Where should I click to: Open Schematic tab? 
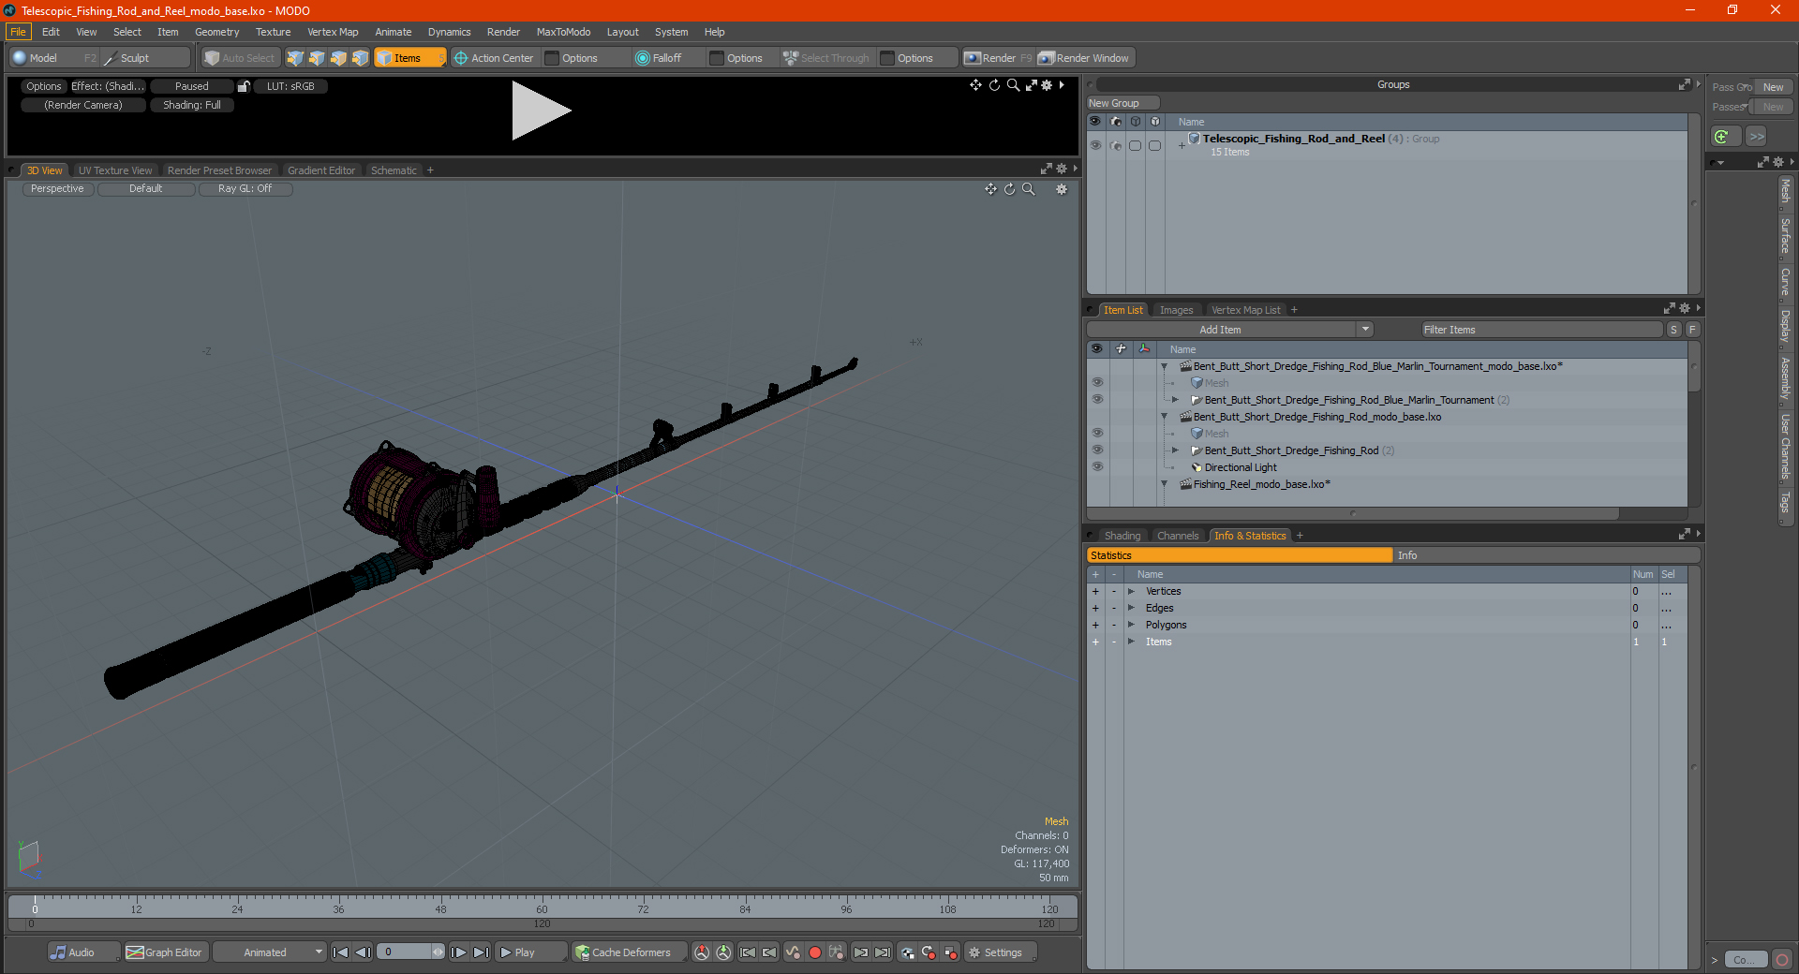click(394, 170)
